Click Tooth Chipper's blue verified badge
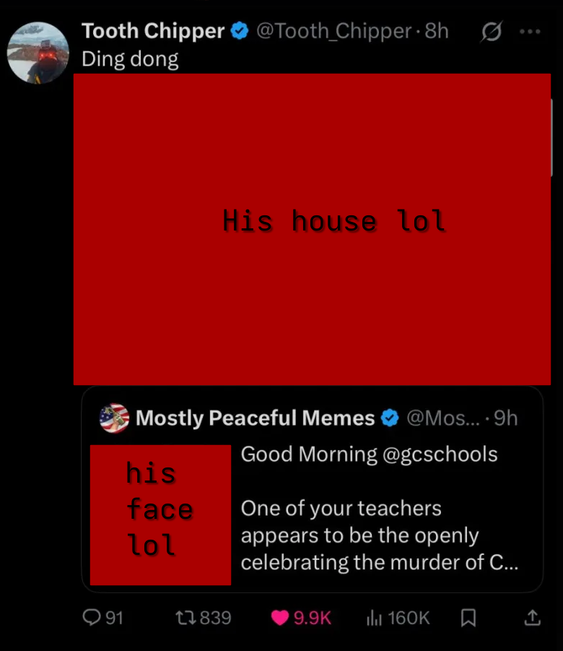 click(240, 31)
